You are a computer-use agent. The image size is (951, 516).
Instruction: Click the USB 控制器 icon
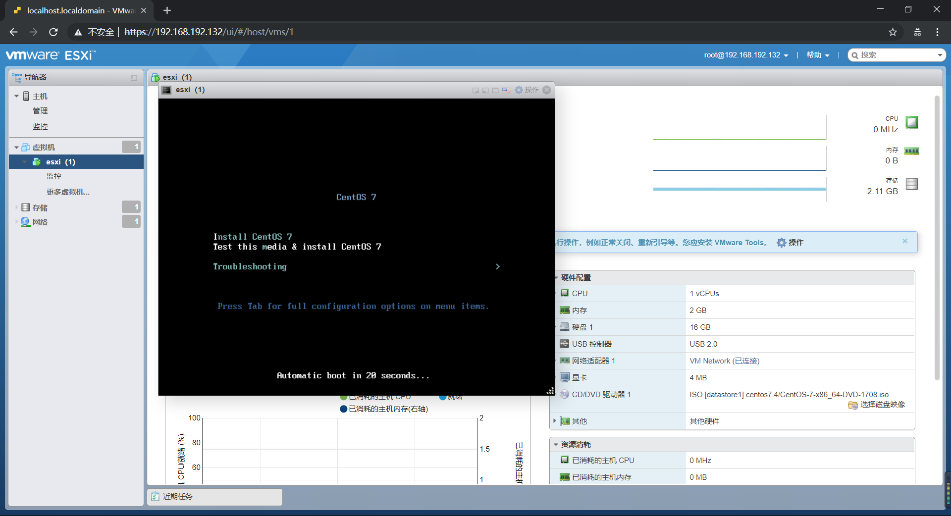[x=564, y=344]
